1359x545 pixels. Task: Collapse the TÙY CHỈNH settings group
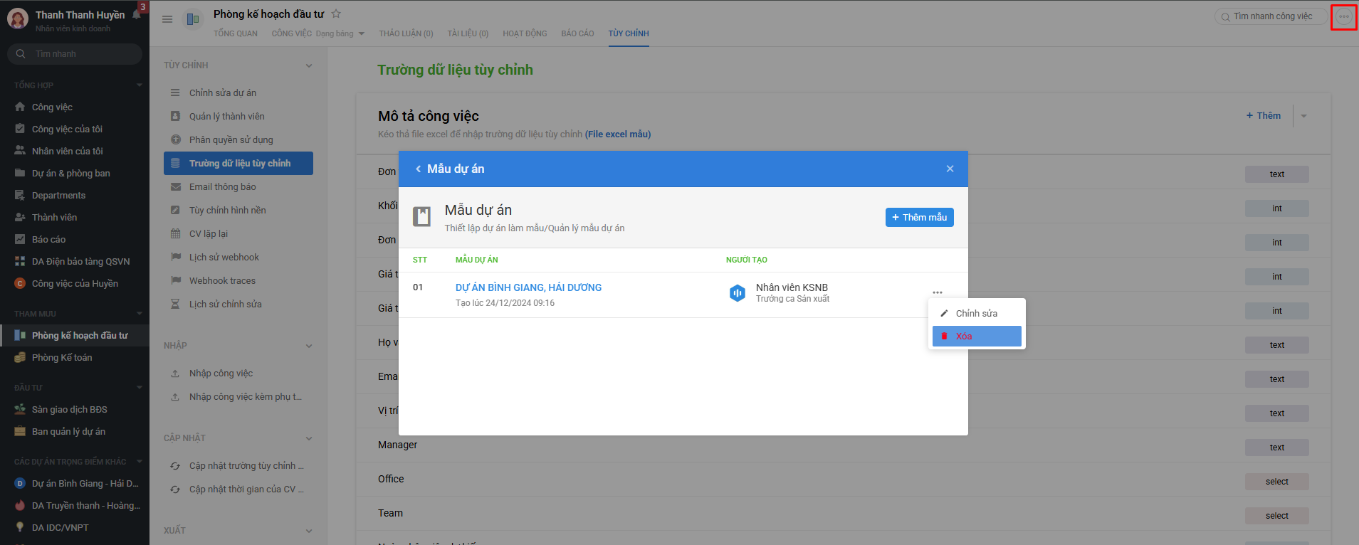309,65
